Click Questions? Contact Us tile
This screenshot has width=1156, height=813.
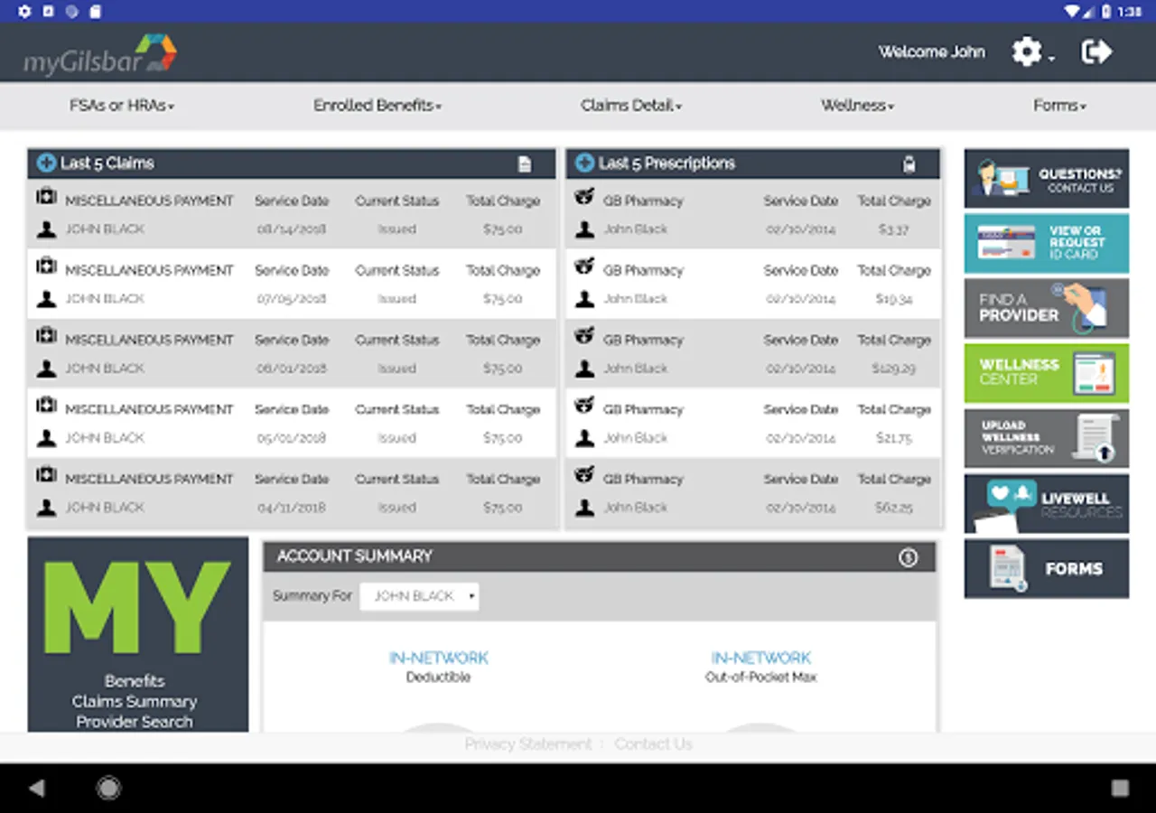(x=1047, y=179)
